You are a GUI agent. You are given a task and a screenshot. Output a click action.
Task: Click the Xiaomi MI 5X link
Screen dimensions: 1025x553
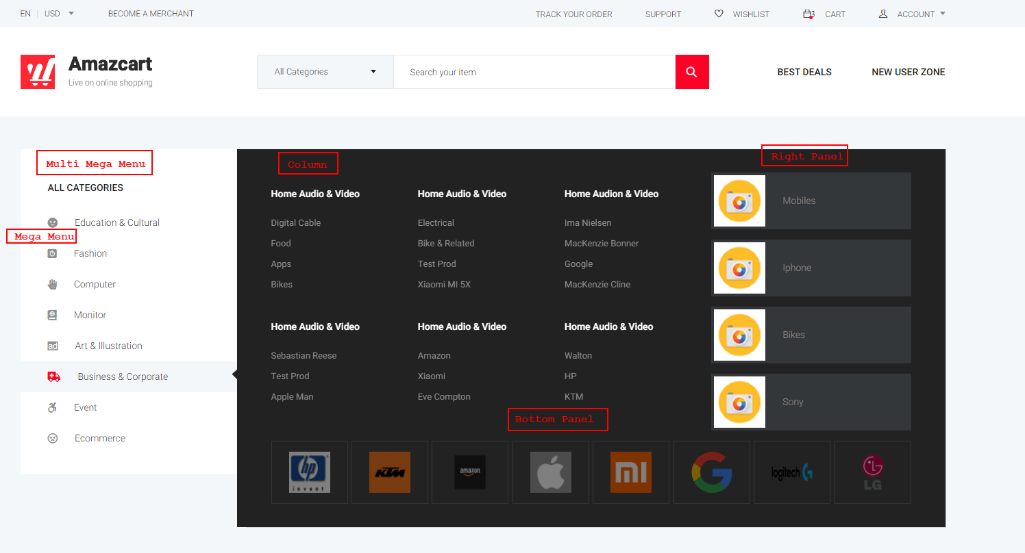(444, 284)
